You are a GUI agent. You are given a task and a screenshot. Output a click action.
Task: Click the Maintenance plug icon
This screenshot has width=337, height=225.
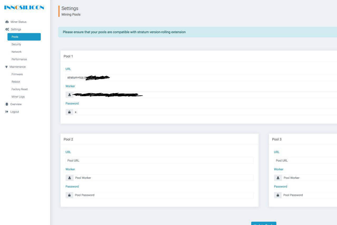click(x=7, y=67)
